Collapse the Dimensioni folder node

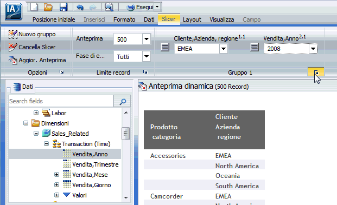pos(26,123)
